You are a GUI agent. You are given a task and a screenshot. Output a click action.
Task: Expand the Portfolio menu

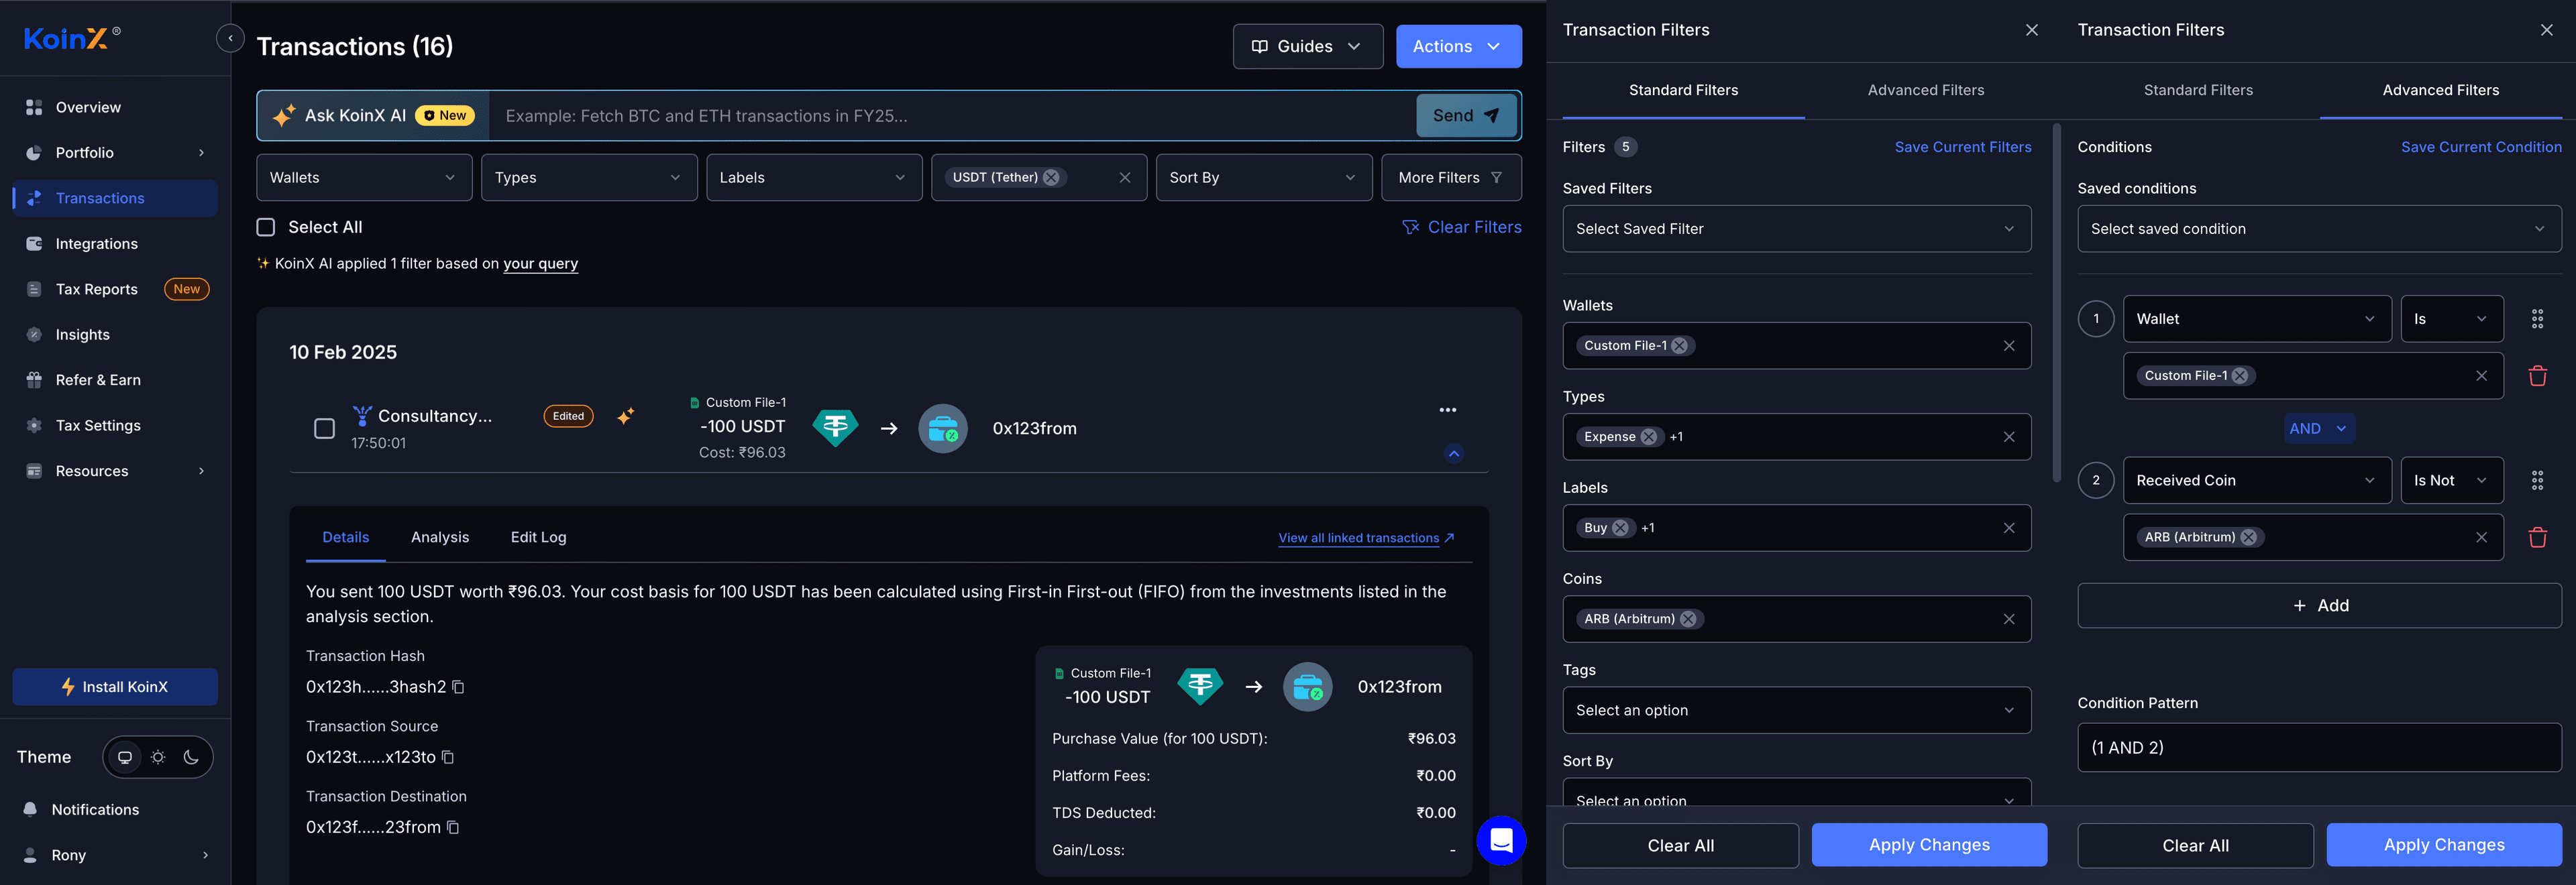(x=115, y=153)
